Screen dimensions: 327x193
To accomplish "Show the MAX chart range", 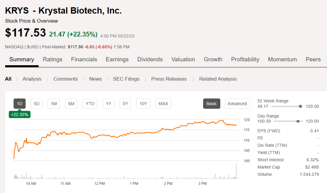I will click(x=163, y=104).
